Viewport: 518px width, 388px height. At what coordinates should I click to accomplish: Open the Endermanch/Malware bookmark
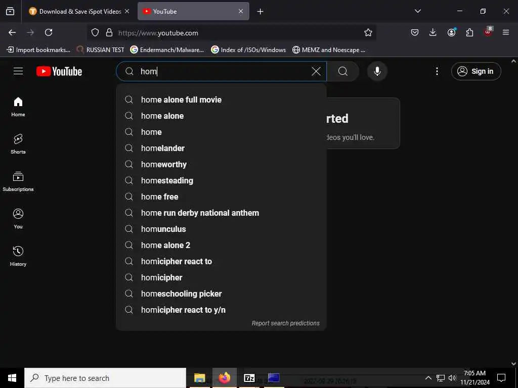pyautogui.click(x=167, y=50)
